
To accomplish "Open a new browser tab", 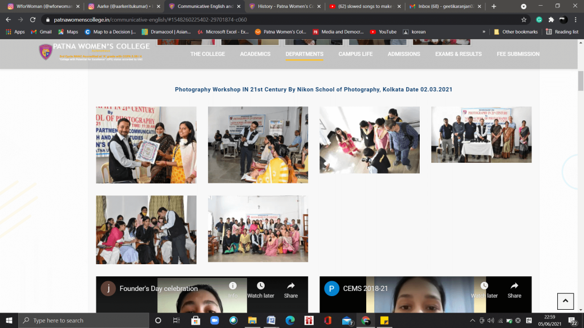I will (x=494, y=6).
